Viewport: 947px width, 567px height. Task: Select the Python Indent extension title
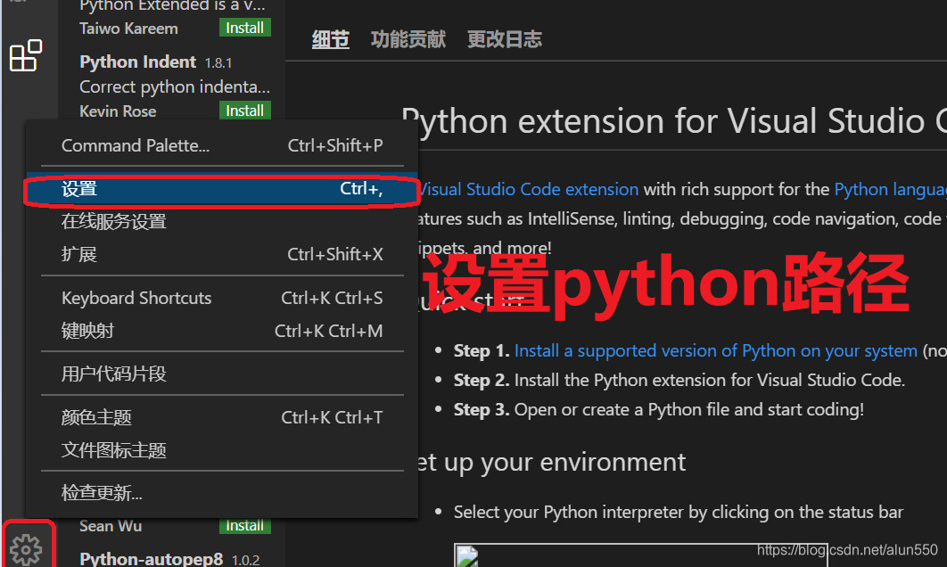coord(137,62)
